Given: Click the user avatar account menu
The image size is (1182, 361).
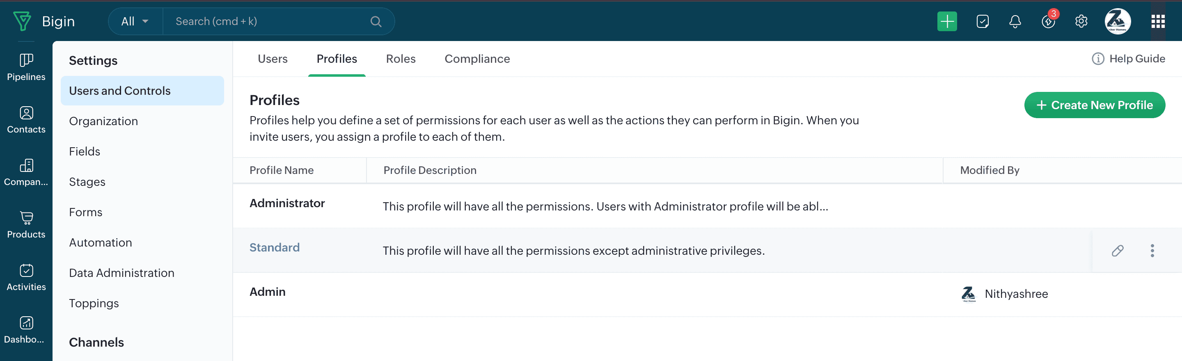Looking at the screenshot, I should click(x=1117, y=22).
